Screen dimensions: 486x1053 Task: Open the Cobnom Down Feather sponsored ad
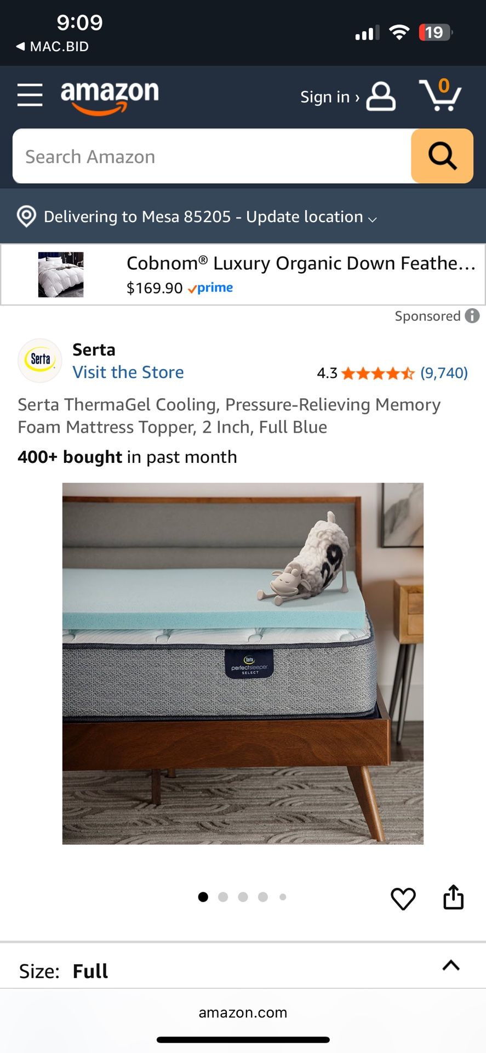(x=243, y=274)
